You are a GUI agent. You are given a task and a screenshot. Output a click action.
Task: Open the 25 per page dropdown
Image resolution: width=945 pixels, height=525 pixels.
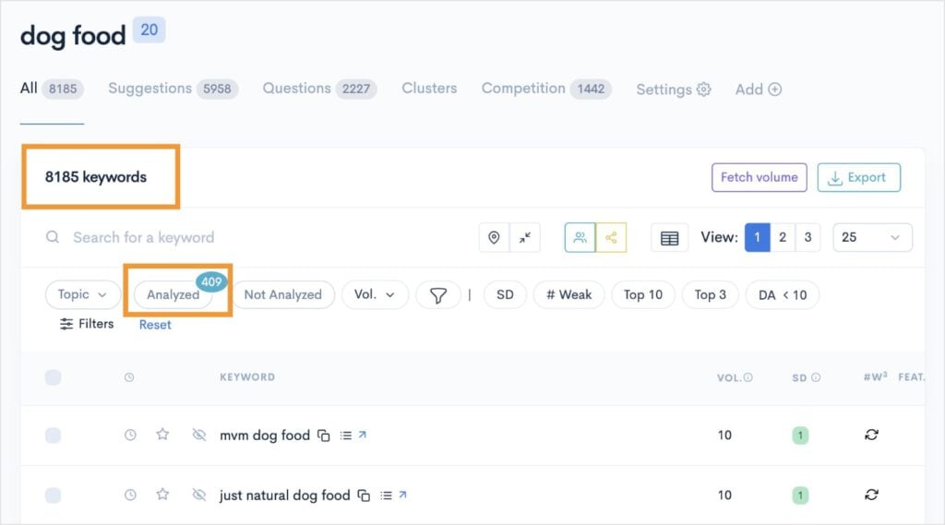point(872,237)
